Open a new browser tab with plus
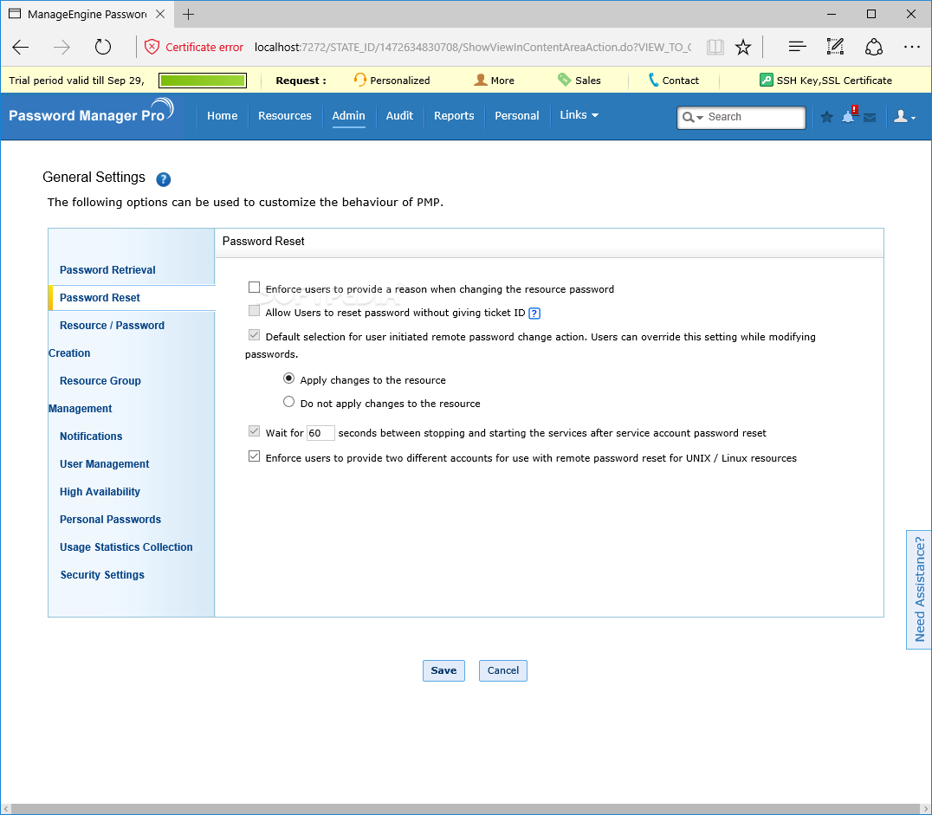Image resolution: width=932 pixels, height=815 pixels. [x=189, y=14]
